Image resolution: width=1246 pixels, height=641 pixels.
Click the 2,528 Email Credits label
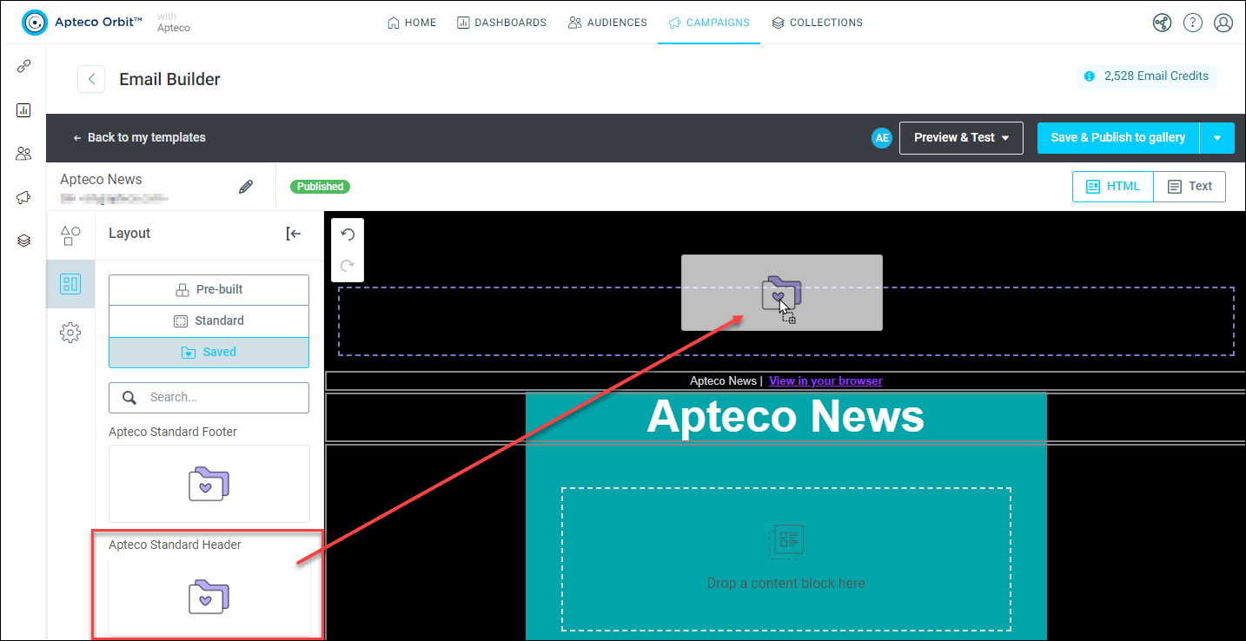(x=1157, y=76)
